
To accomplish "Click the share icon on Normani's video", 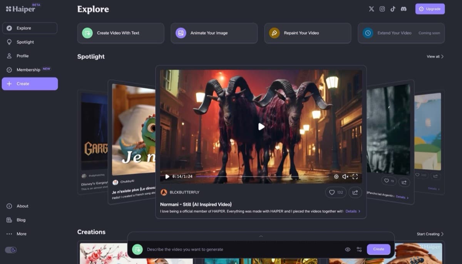I will 355,192.
